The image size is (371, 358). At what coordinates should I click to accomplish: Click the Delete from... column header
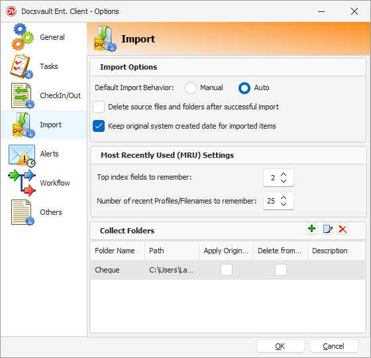click(280, 251)
